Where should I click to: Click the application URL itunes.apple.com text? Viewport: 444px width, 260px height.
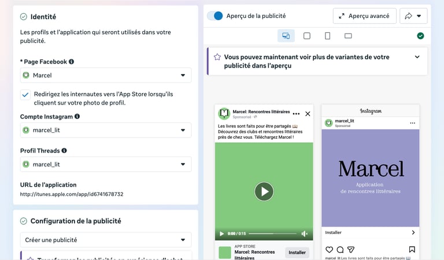pyautogui.click(x=72, y=194)
